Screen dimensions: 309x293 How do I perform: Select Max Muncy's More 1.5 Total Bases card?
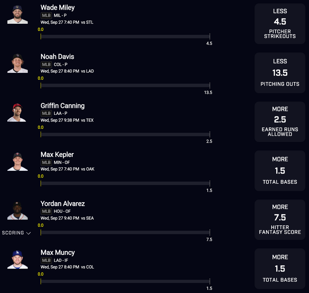coord(280,269)
